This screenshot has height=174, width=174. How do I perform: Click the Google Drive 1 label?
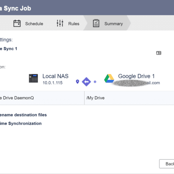pyautogui.click(x=137, y=76)
